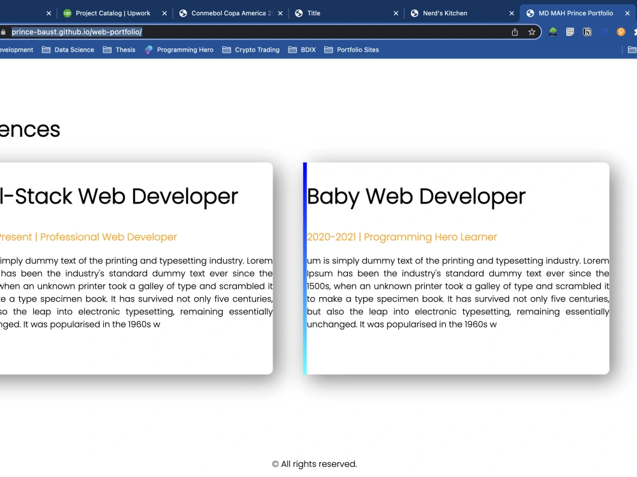
Task: Close the Project Catalog | Upwork tab
Action: click(x=164, y=13)
